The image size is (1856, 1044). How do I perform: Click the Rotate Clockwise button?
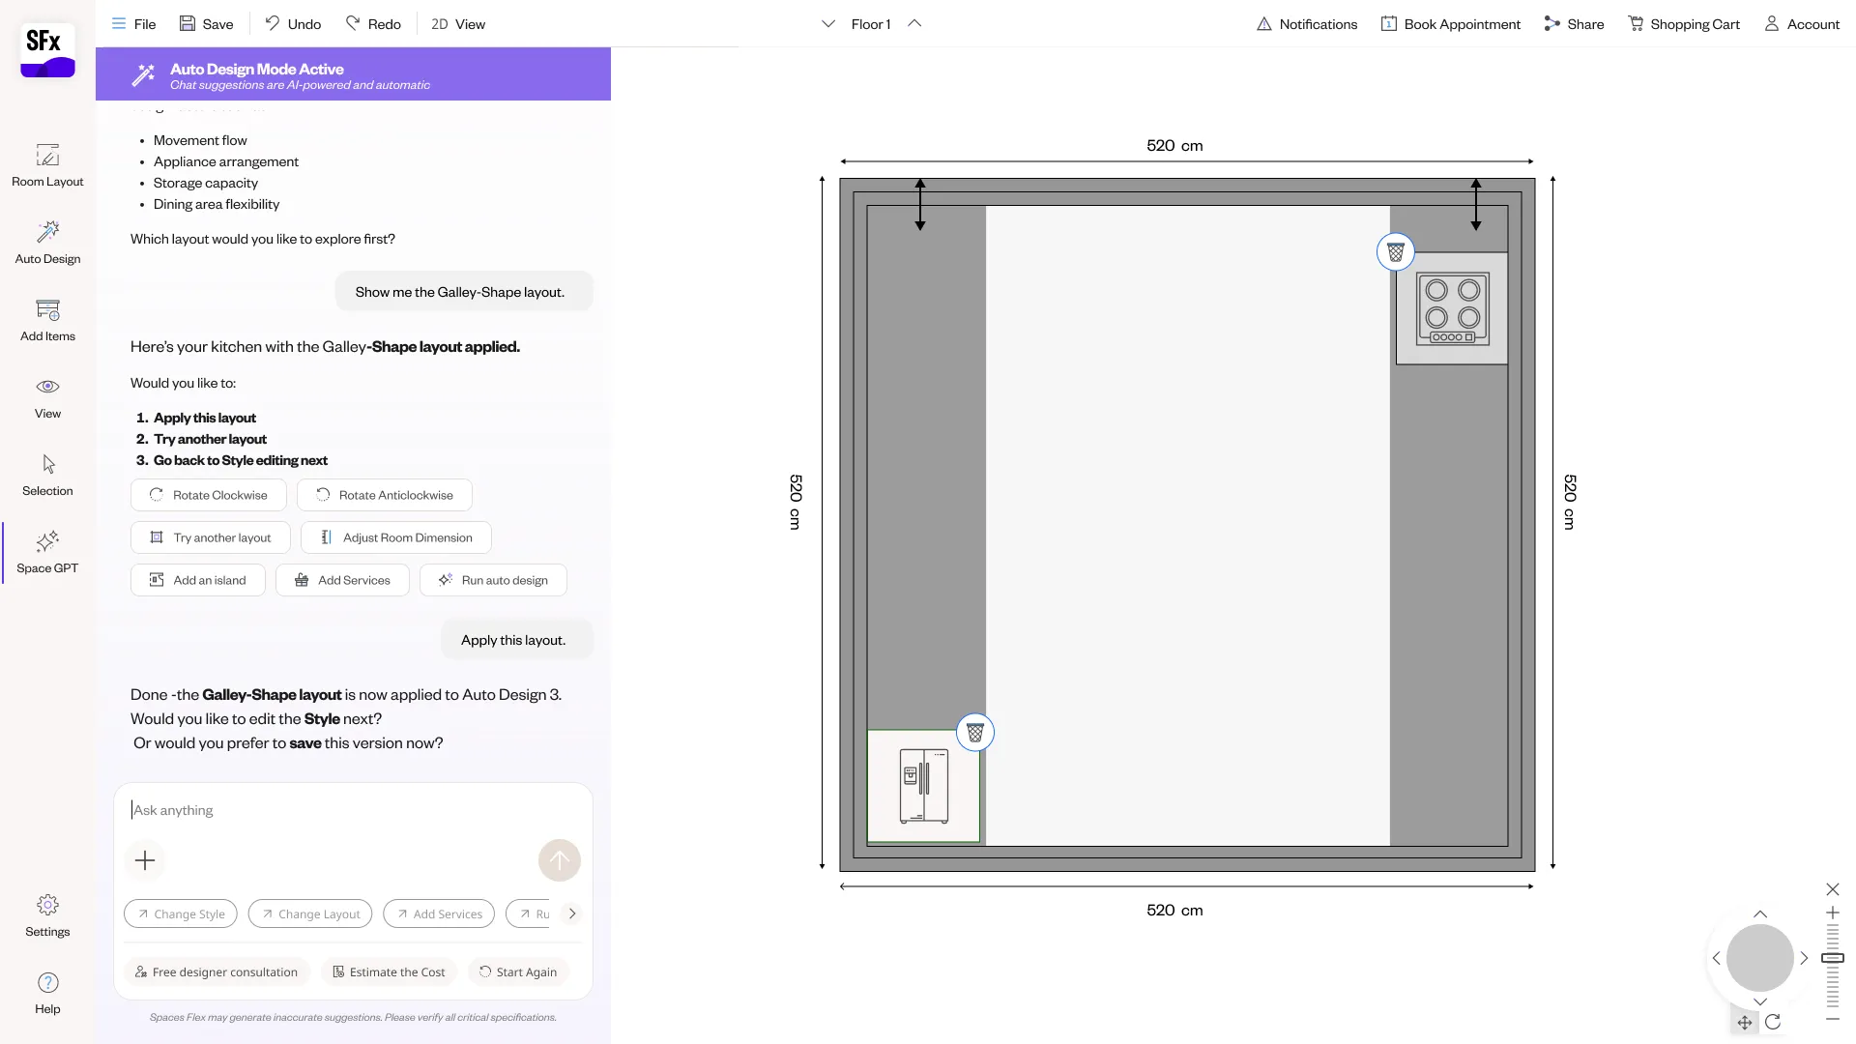pos(209,495)
